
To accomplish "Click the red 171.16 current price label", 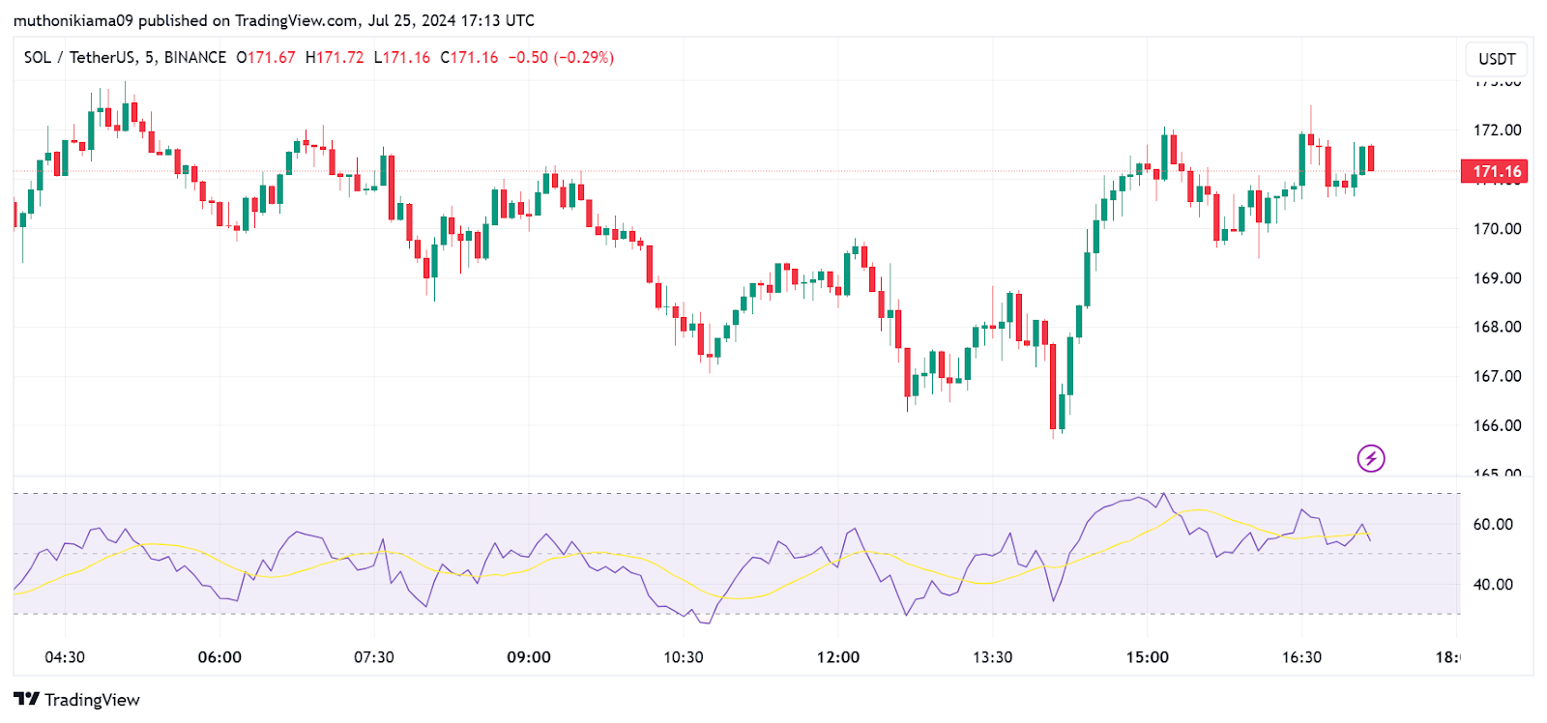I will click(1495, 171).
